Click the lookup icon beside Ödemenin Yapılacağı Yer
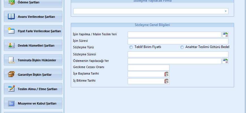The height and width of the screenshot is (113, 246). 225,61
